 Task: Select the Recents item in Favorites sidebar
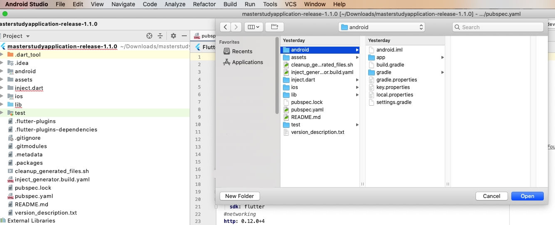242,51
